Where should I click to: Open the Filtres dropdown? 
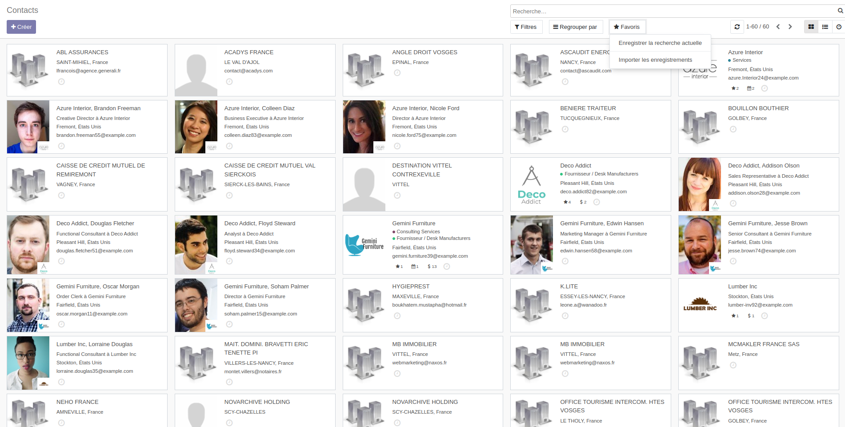click(526, 27)
